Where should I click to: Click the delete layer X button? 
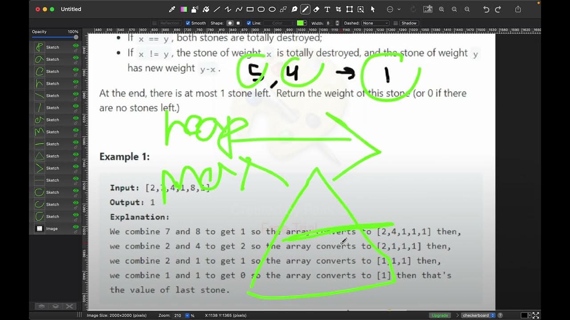[69, 306]
